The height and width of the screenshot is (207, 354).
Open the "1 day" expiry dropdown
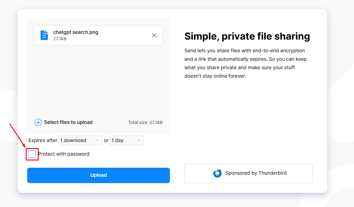click(x=127, y=140)
